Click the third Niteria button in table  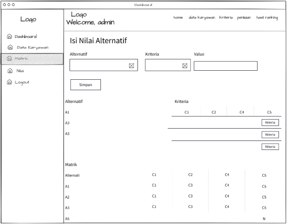(x=270, y=147)
